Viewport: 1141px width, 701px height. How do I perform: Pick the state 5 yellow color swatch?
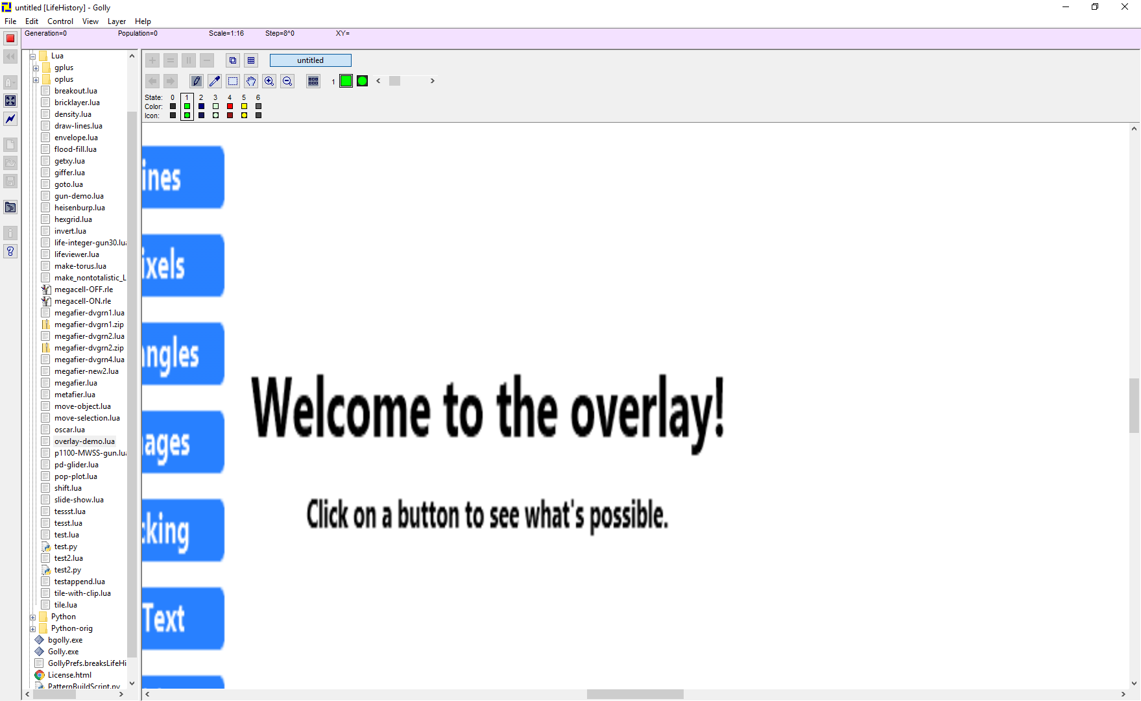point(244,106)
